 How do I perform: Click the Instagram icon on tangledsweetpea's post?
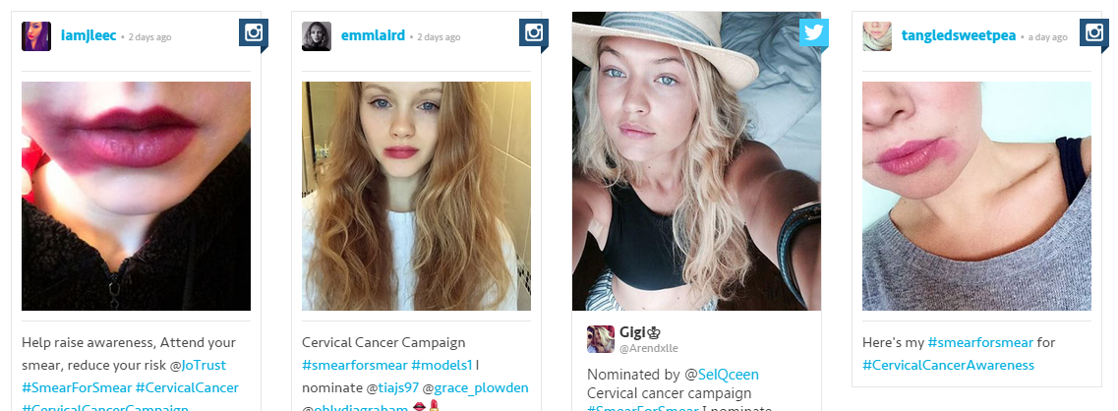[1093, 33]
